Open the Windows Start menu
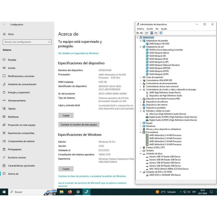This screenshot has height=217, width=217. click(4, 192)
